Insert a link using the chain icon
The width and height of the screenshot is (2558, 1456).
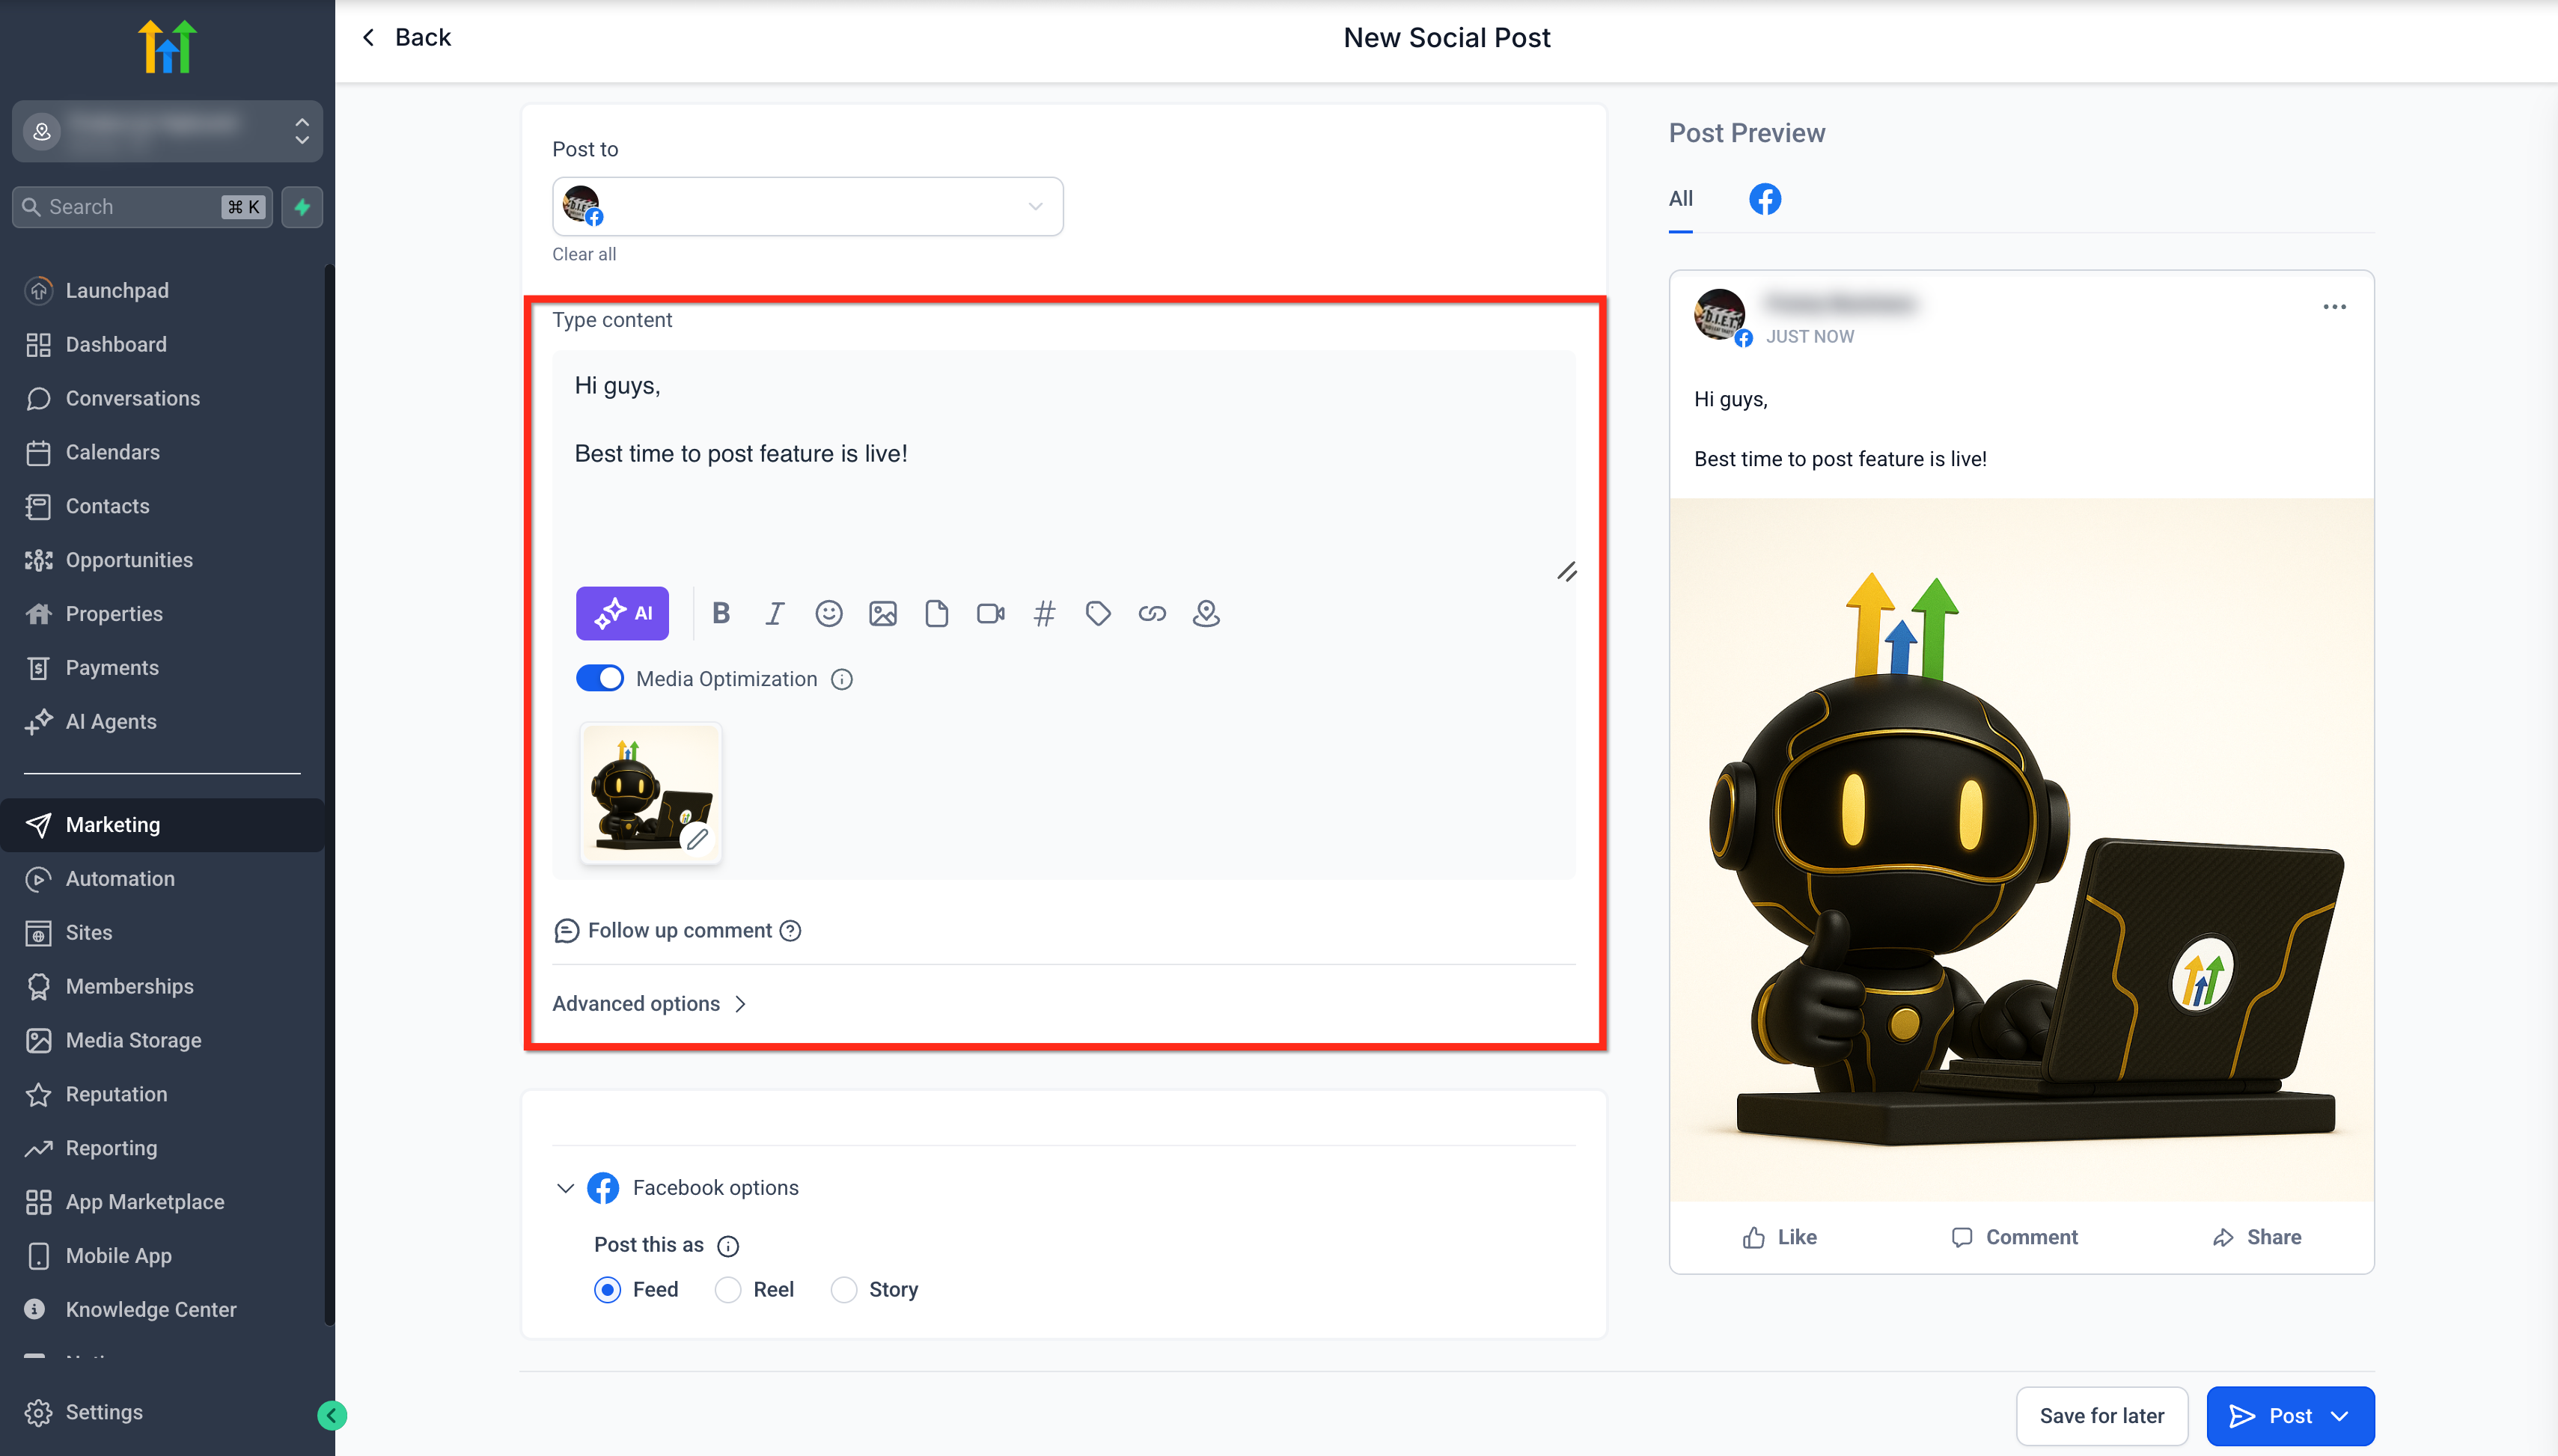1152,613
